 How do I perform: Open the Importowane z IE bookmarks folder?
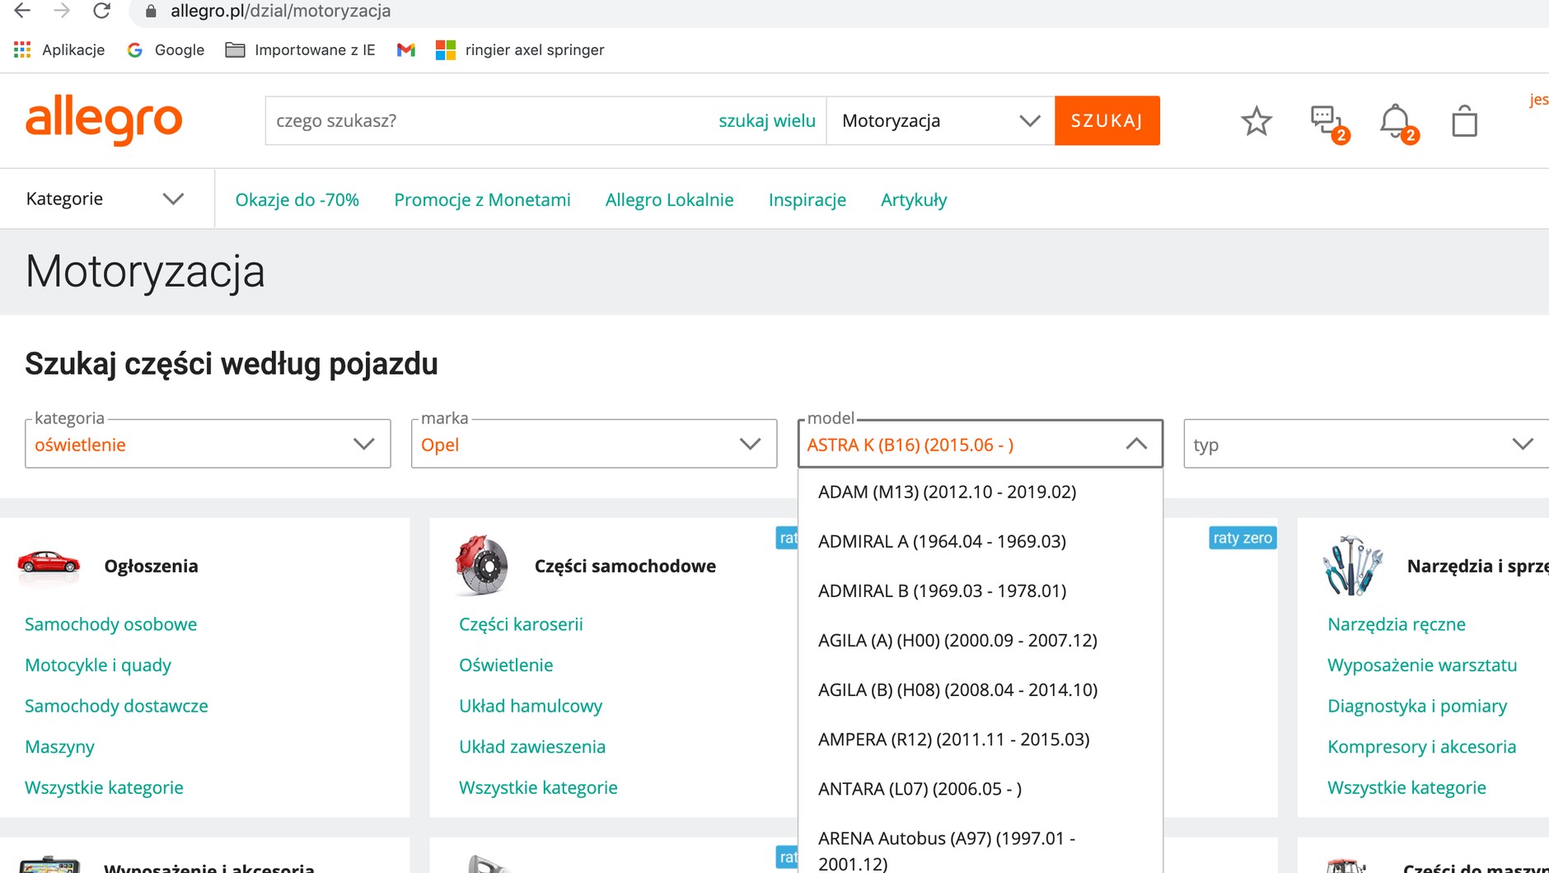tap(300, 50)
